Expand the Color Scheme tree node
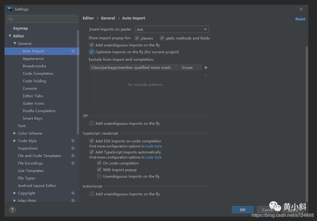 pos(15,133)
